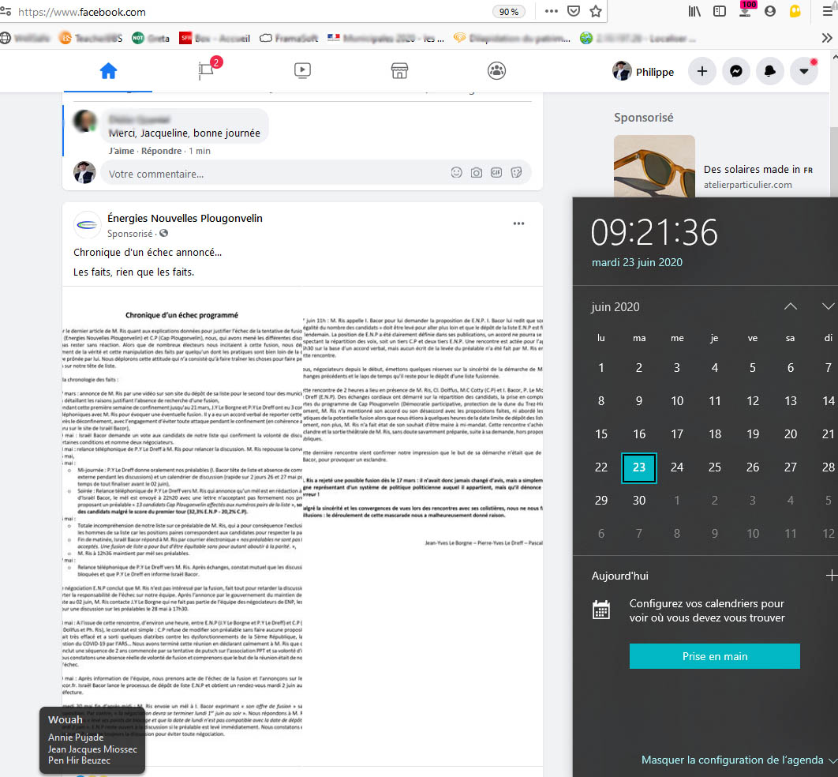Open the Firefox downloads icon
This screenshot has width=838, height=777.
point(746,10)
